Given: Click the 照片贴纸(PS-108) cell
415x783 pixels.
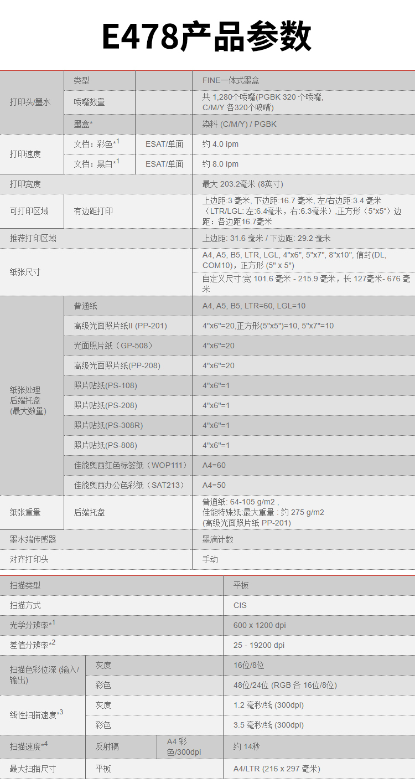Looking at the screenshot, I should (128, 385).
